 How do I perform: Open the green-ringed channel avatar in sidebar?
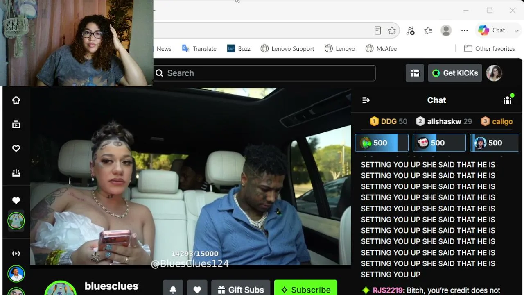pos(16,221)
